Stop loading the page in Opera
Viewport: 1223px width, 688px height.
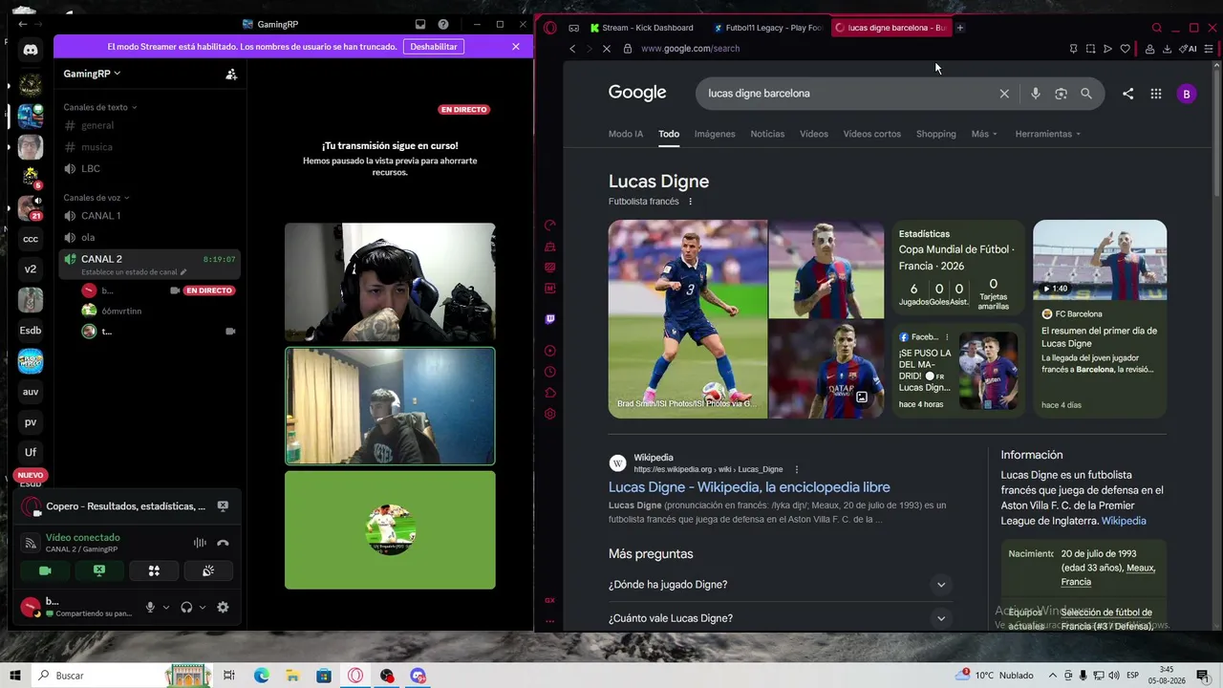(607, 49)
